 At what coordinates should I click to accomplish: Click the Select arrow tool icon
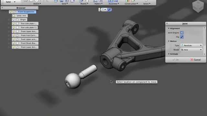pos(146,1)
